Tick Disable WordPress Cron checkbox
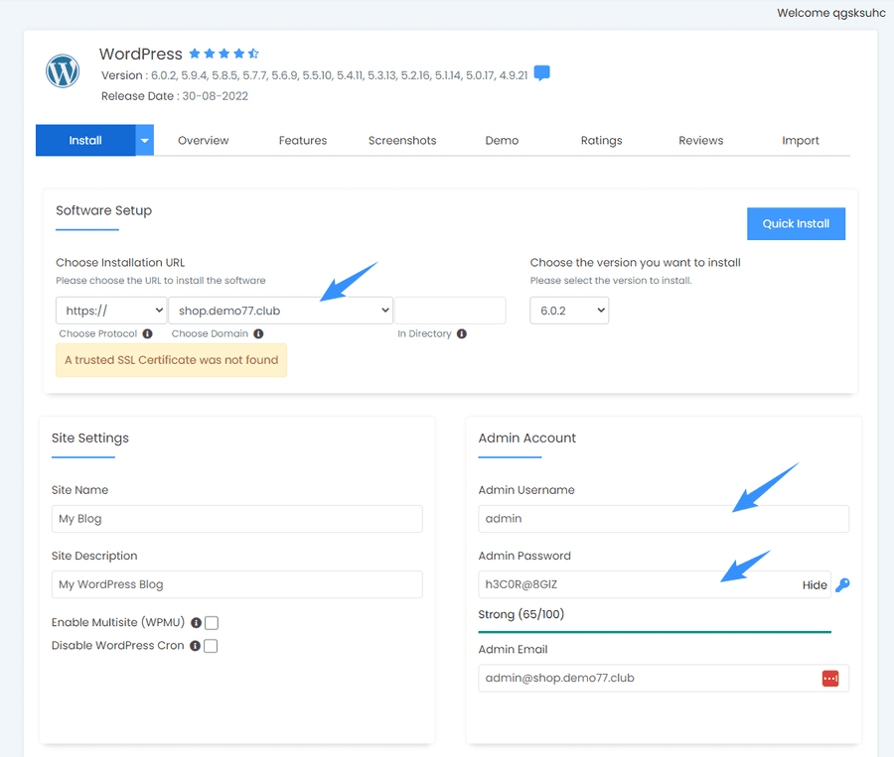Screen dimensions: 894x757 point(211,646)
